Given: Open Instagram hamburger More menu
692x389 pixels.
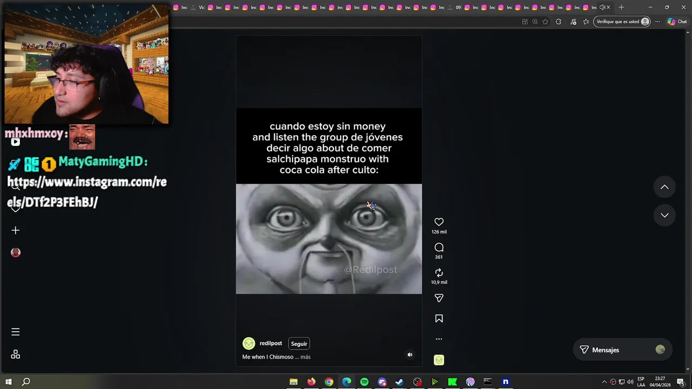Looking at the screenshot, I should tap(16, 332).
